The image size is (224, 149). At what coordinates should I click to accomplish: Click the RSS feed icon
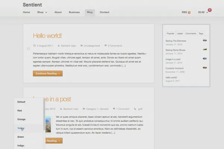(189, 12)
